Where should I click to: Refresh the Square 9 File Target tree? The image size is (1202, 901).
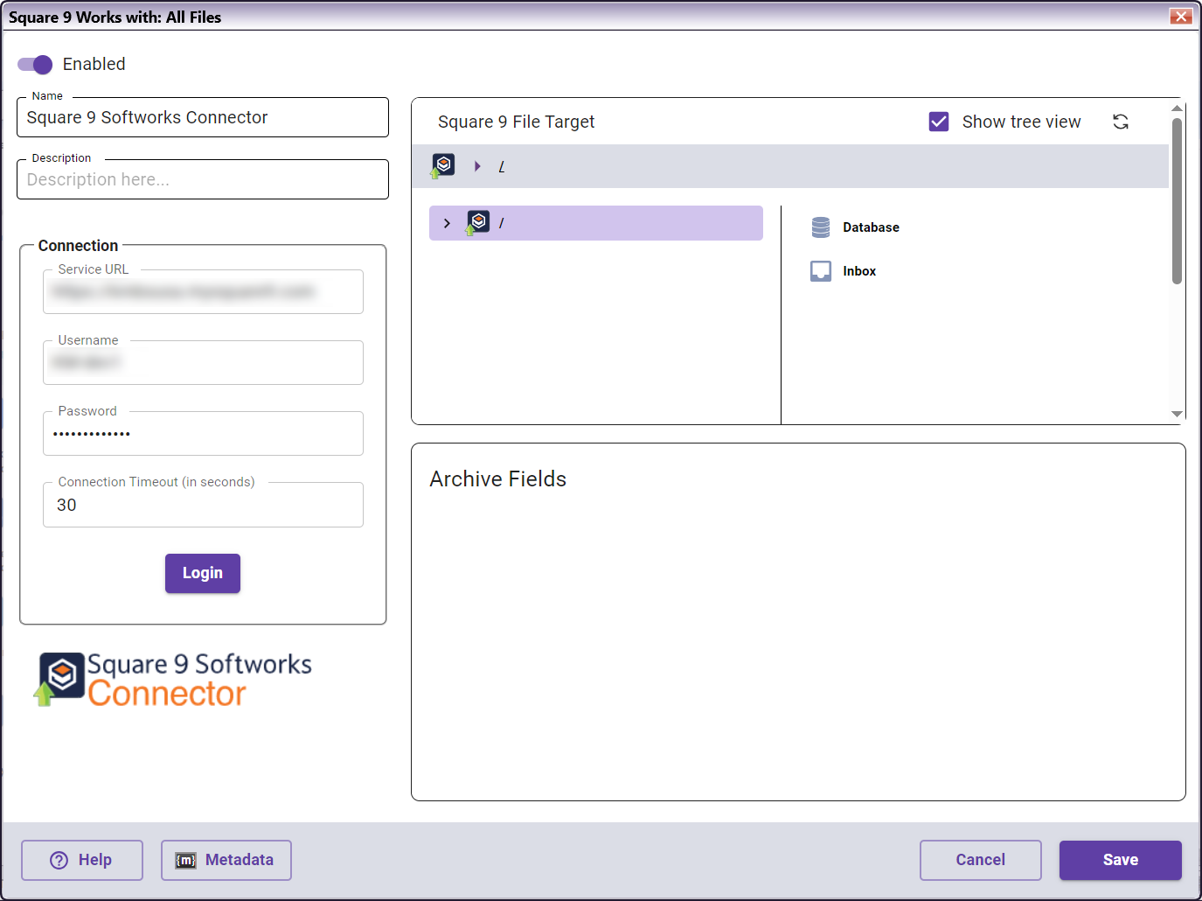click(x=1121, y=122)
